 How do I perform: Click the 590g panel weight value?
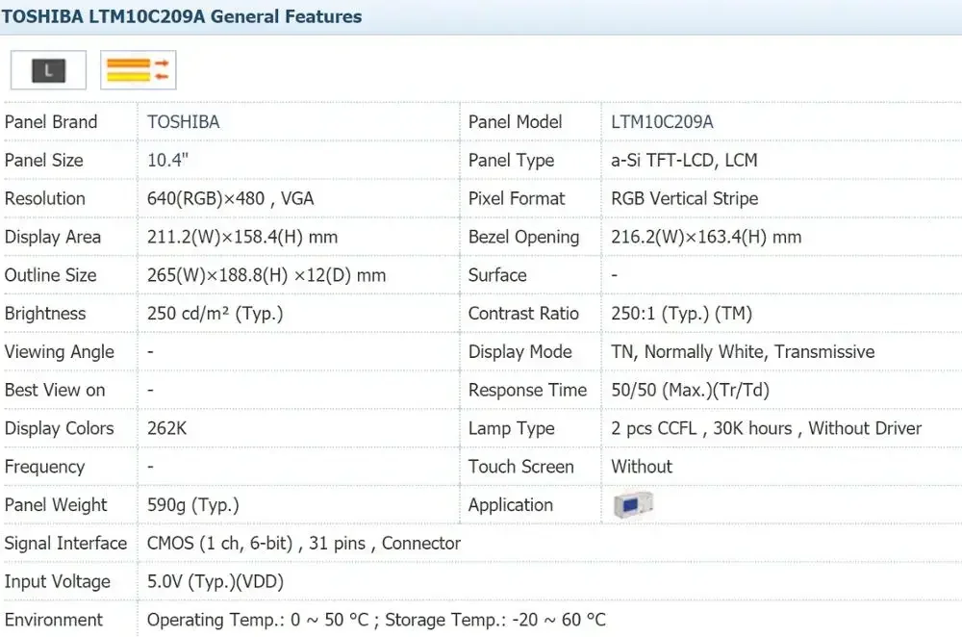(192, 505)
